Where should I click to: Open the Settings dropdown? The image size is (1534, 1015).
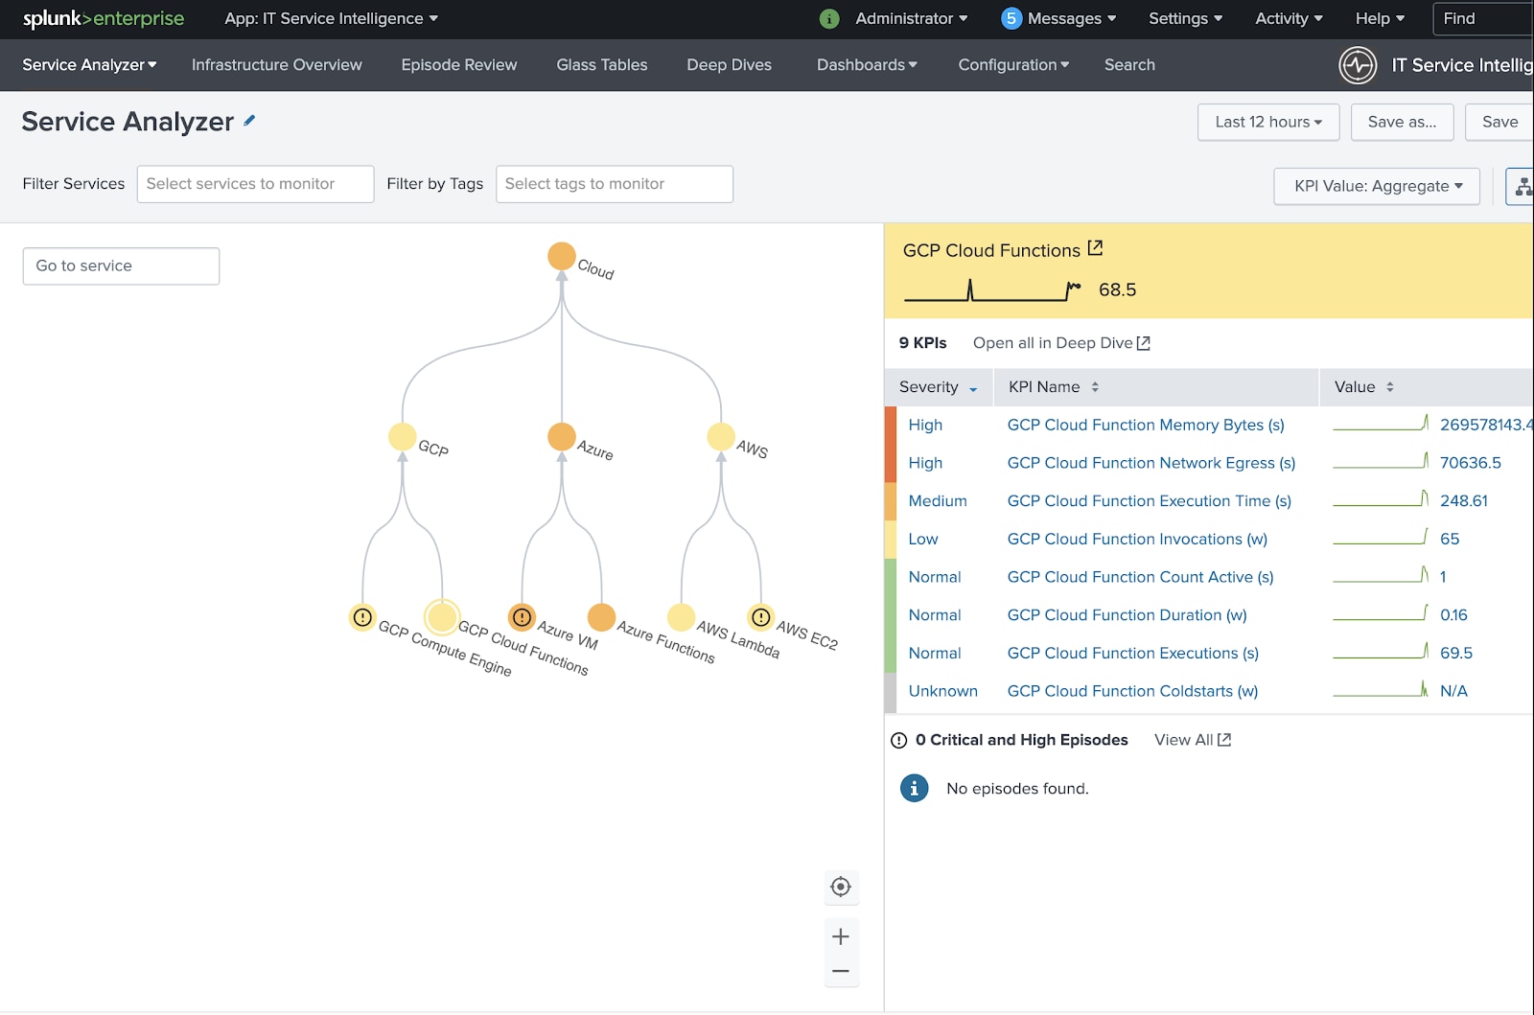1185,18
